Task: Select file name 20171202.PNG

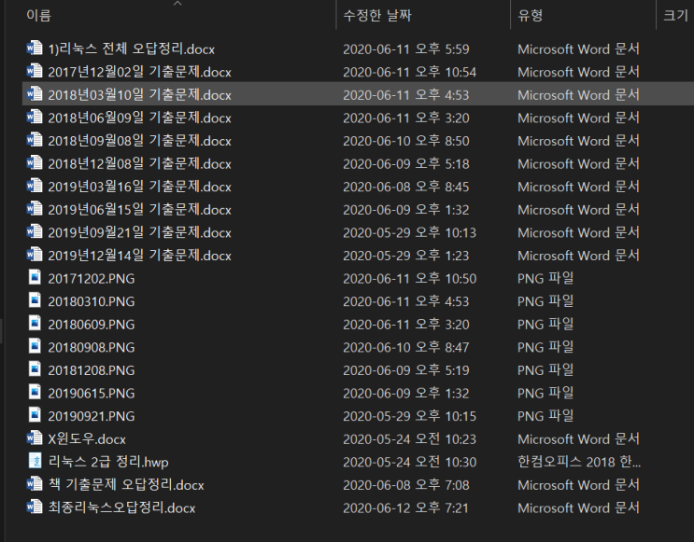Action: (x=92, y=279)
